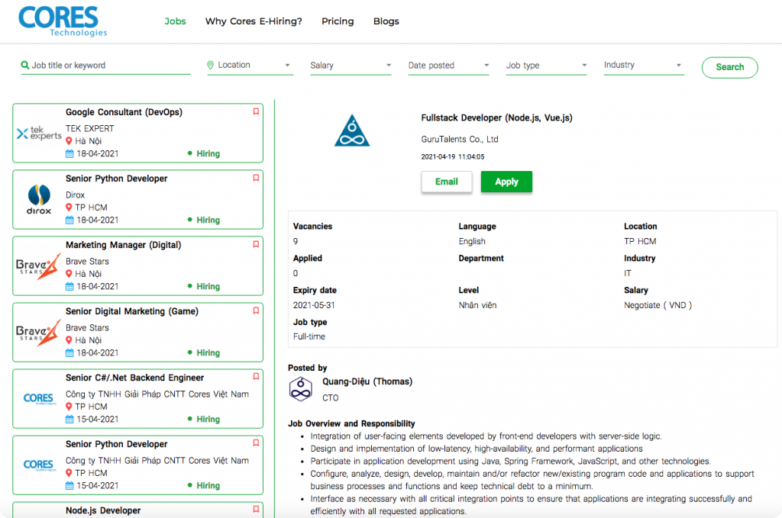Click the TEK EXPERT company name
This screenshot has width=782, height=518.
[x=90, y=128]
